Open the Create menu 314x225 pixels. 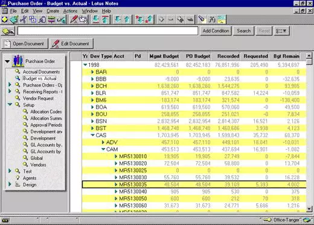click(53, 11)
